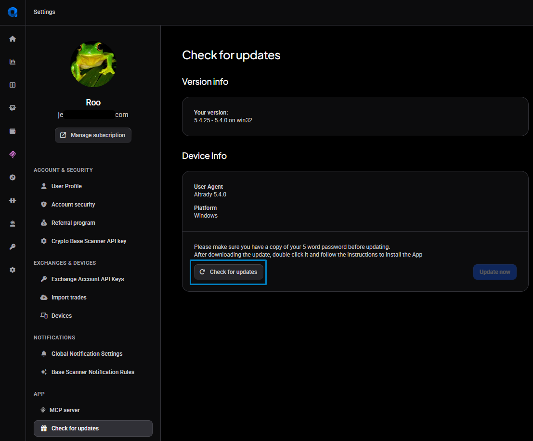Open Global Notification Settings
The image size is (533, 441).
tap(93, 353)
